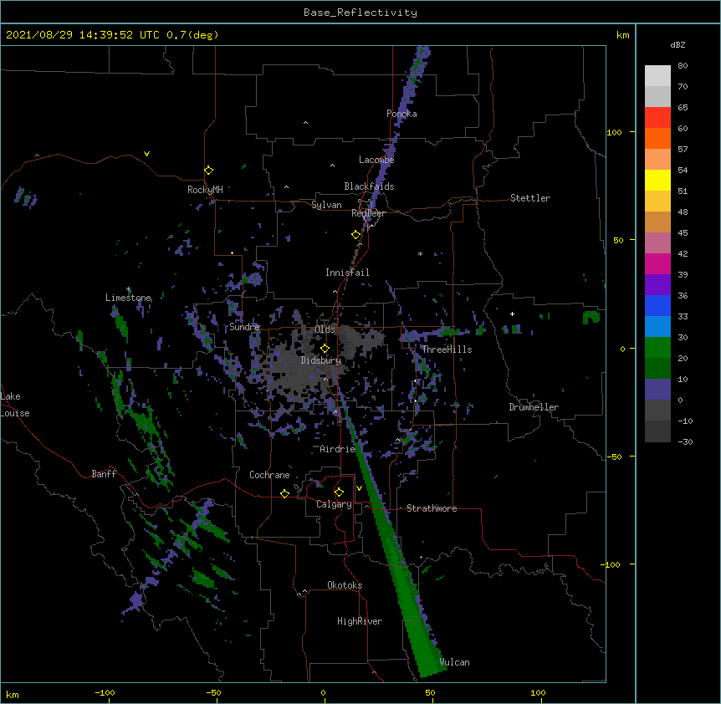Click the yellow diamond marker near RockyMH

point(208,171)
